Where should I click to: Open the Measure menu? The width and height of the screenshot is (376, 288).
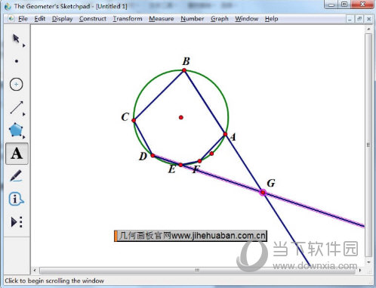[161, 19]
